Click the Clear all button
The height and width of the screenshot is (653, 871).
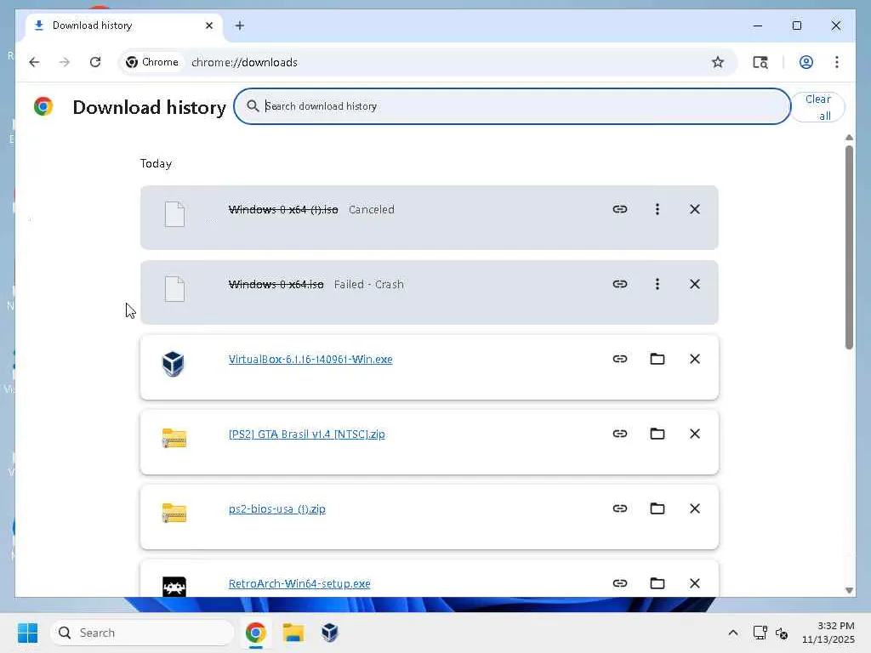pyautogui.click(x=817, y=107)
